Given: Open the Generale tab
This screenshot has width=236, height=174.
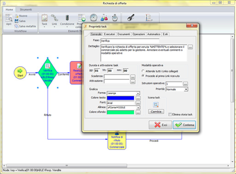Looking at the screenshot, I should pos(96,34).
